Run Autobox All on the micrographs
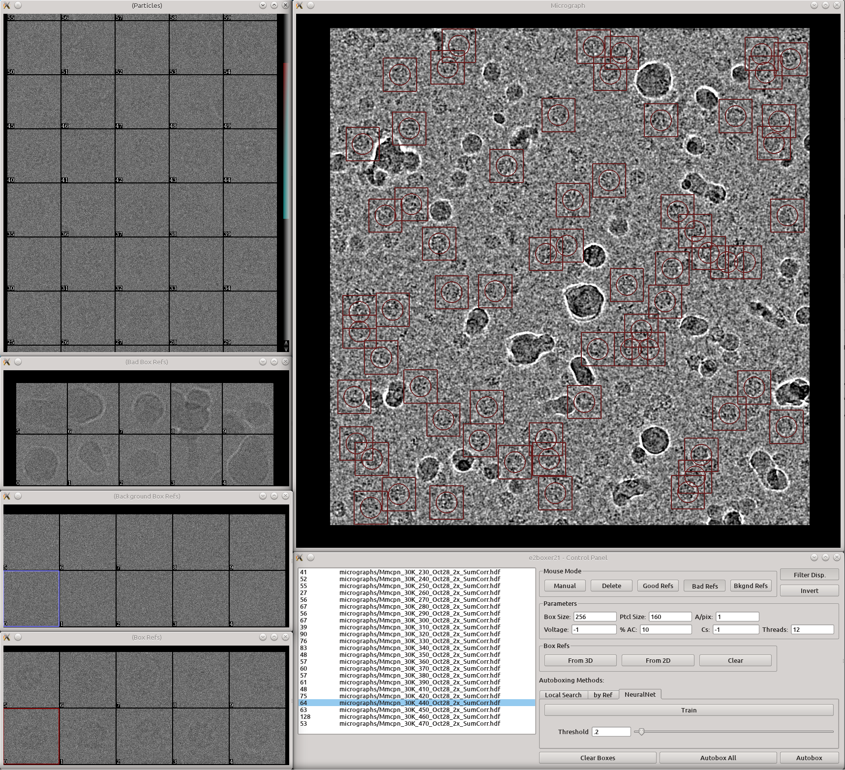Image resolution: width=845 pixels, height=770 pixels. tap(718, 758)
